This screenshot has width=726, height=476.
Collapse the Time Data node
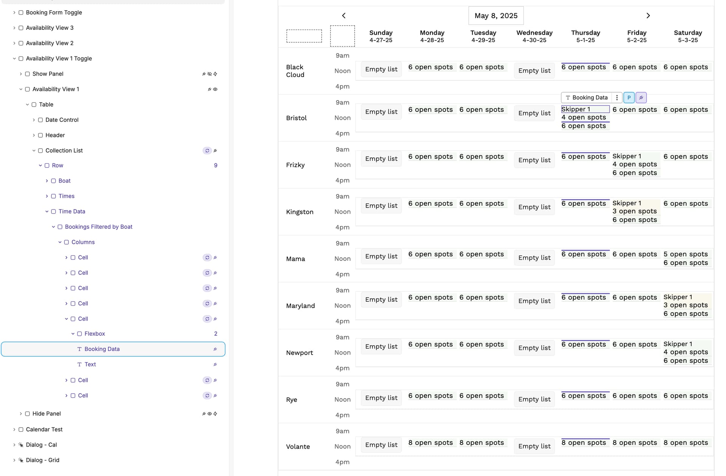point(47,212)
